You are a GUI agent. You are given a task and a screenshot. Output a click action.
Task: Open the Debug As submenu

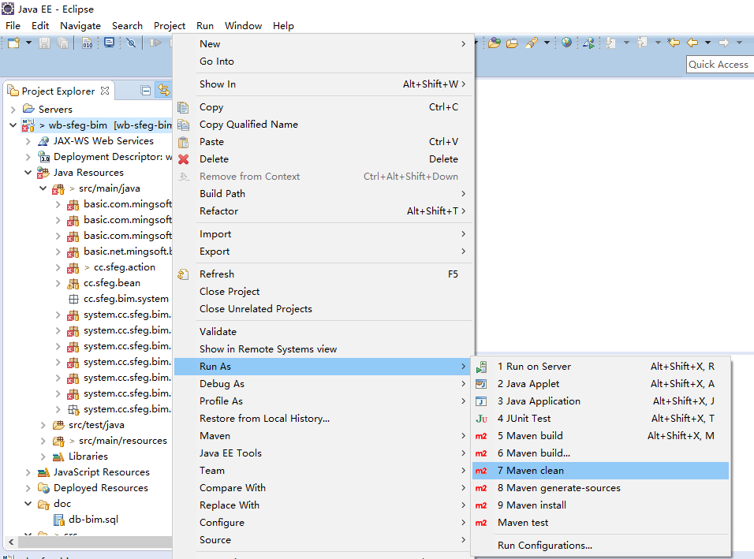click(323, 383)
